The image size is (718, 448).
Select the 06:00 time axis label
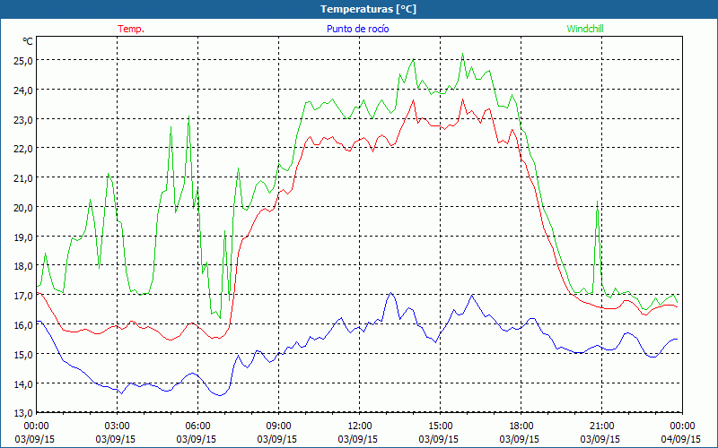pyautogui.click(x=198, y=426)
